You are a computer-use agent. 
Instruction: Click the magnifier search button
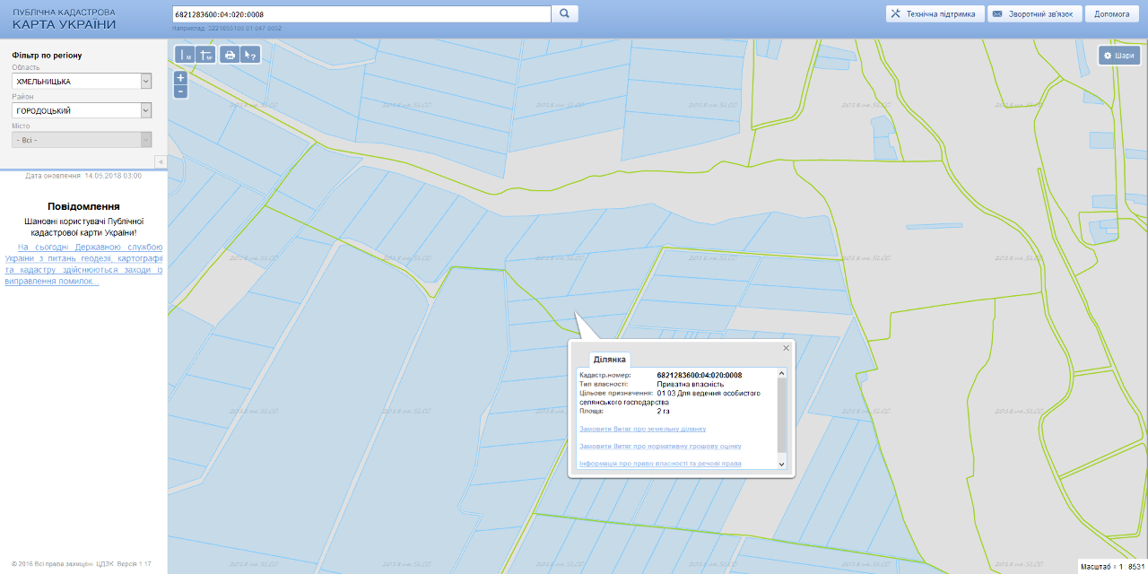coord(565,14)
